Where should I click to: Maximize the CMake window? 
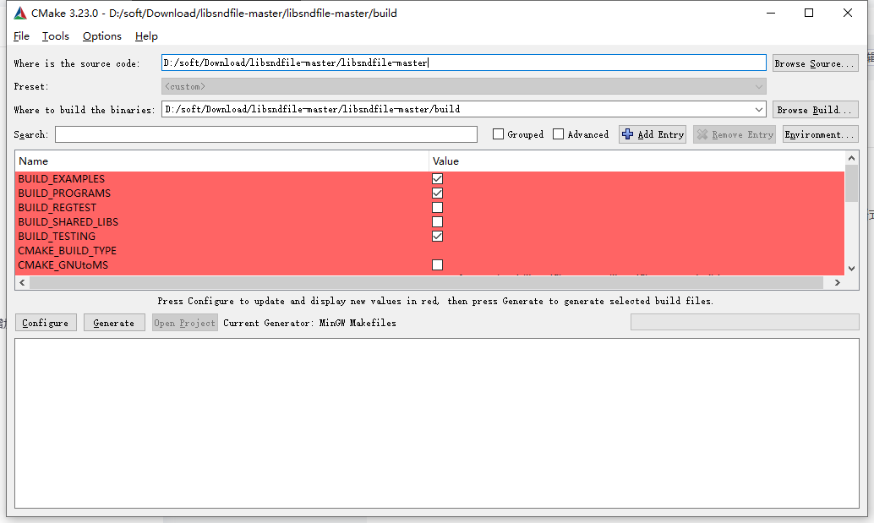coord(809,13)
